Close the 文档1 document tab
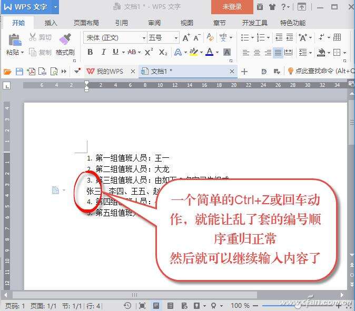355x311 pixels. point(232,72)
